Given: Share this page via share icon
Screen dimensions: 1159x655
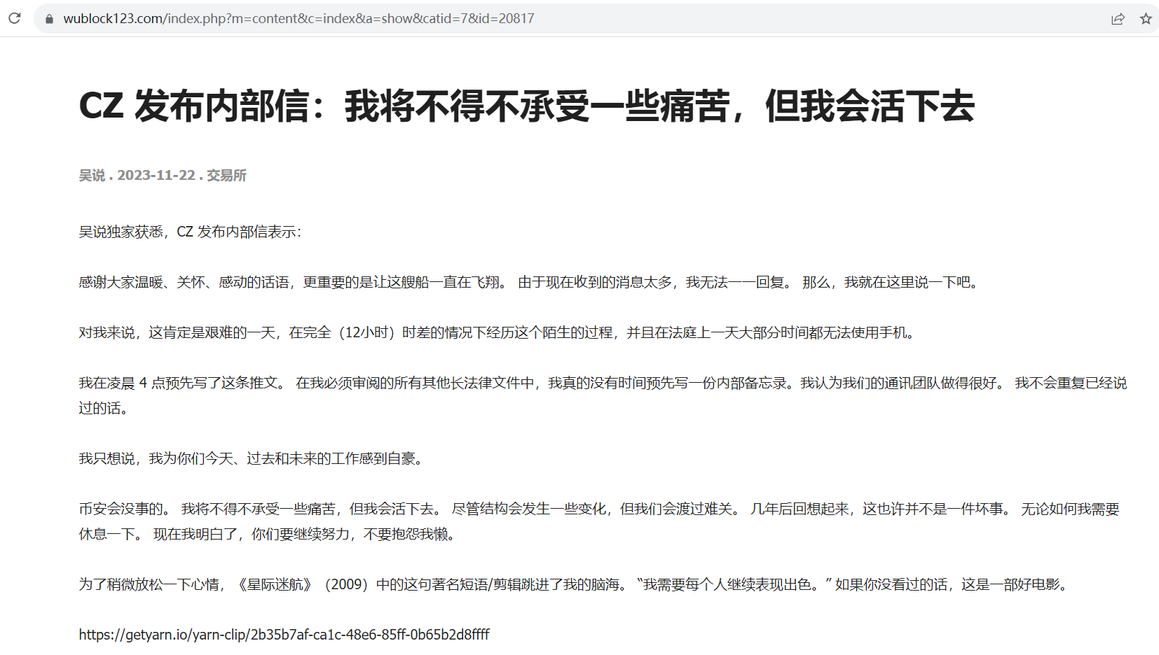Looking at the screenshot, I should coord(1118,19).
